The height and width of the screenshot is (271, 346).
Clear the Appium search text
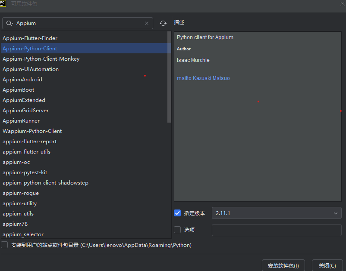[147, 23]
